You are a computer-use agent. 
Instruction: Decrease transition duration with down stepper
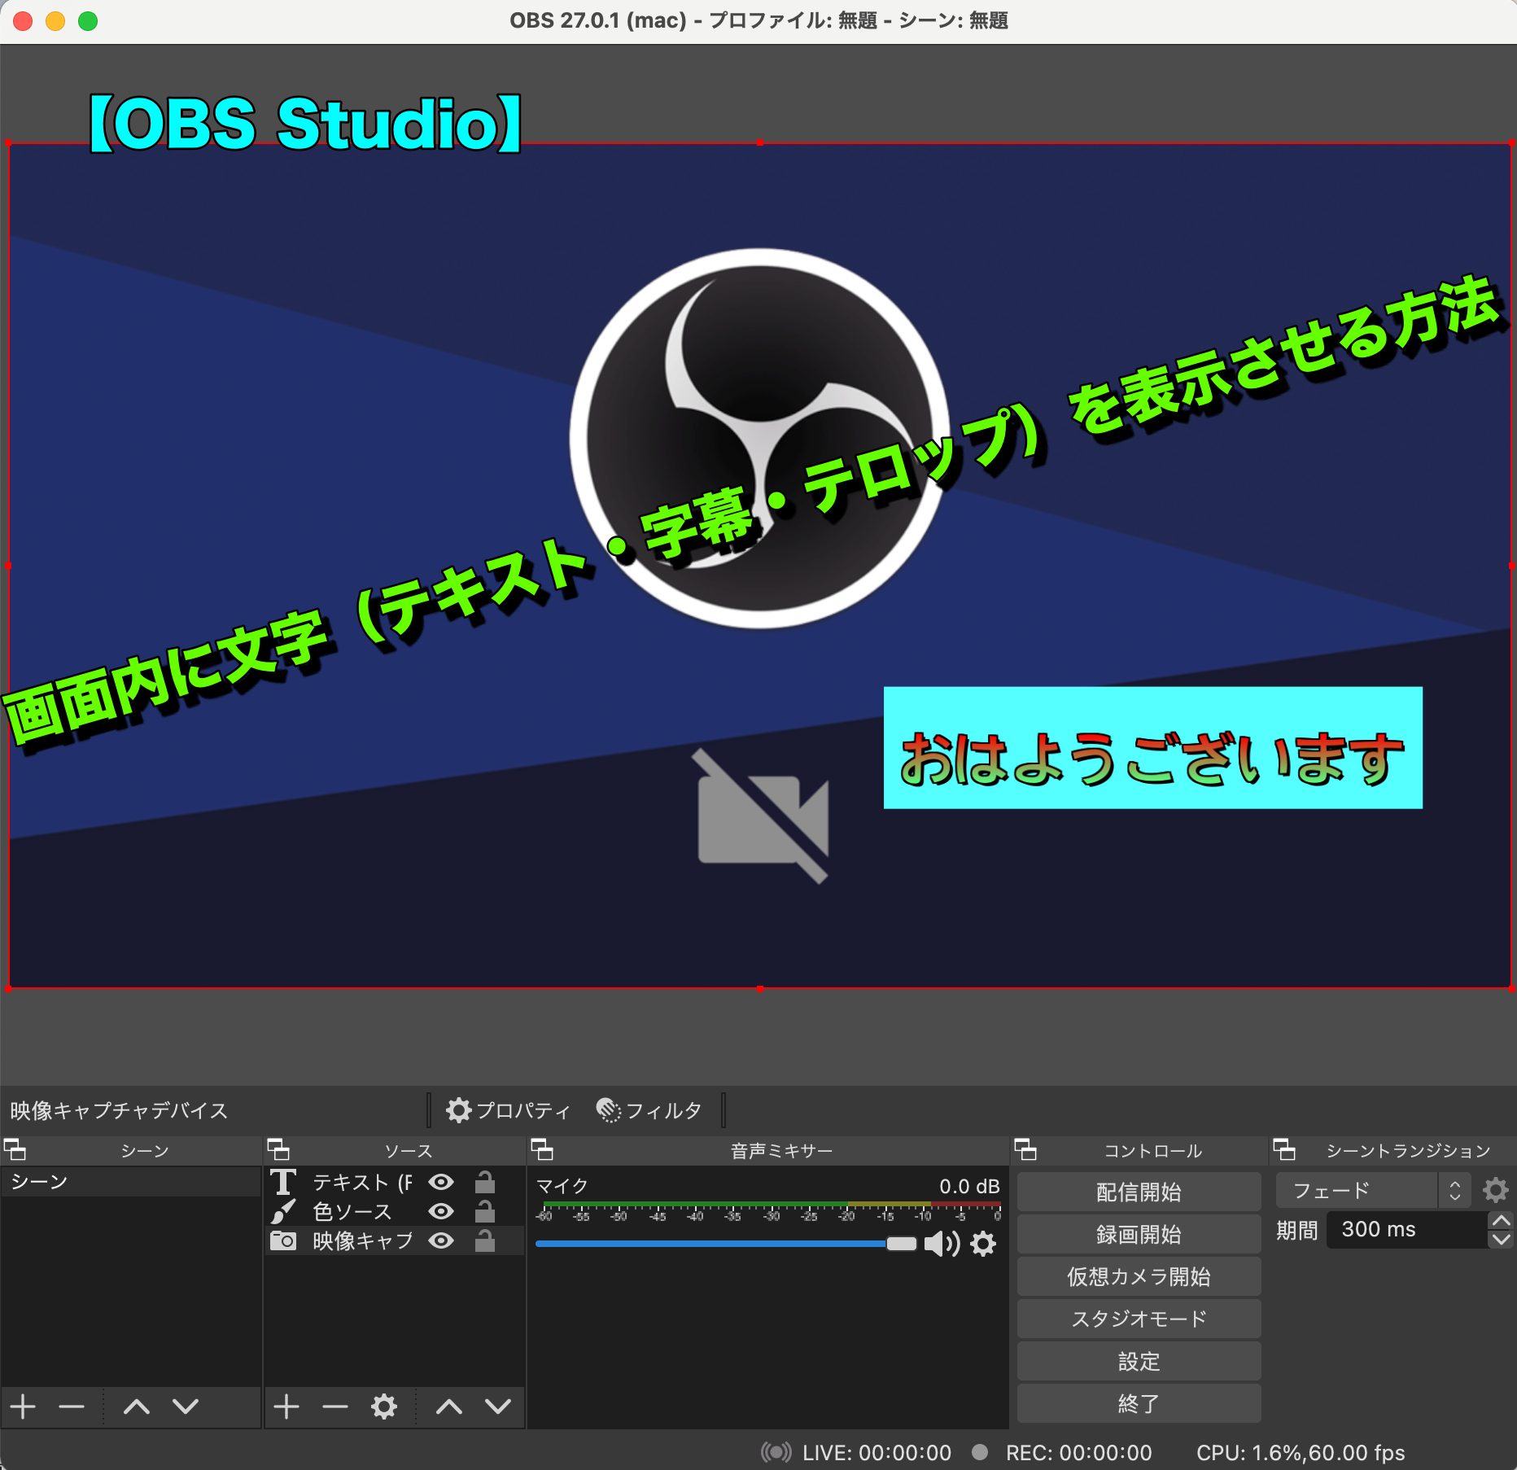pos(1501,1239)
